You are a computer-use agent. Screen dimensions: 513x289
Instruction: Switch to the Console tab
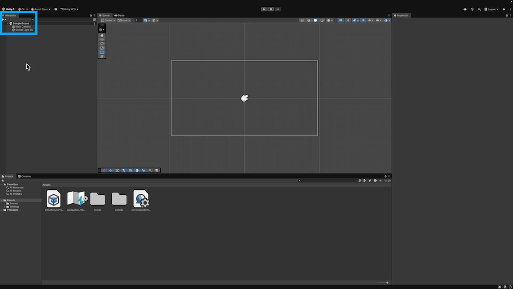25,176
